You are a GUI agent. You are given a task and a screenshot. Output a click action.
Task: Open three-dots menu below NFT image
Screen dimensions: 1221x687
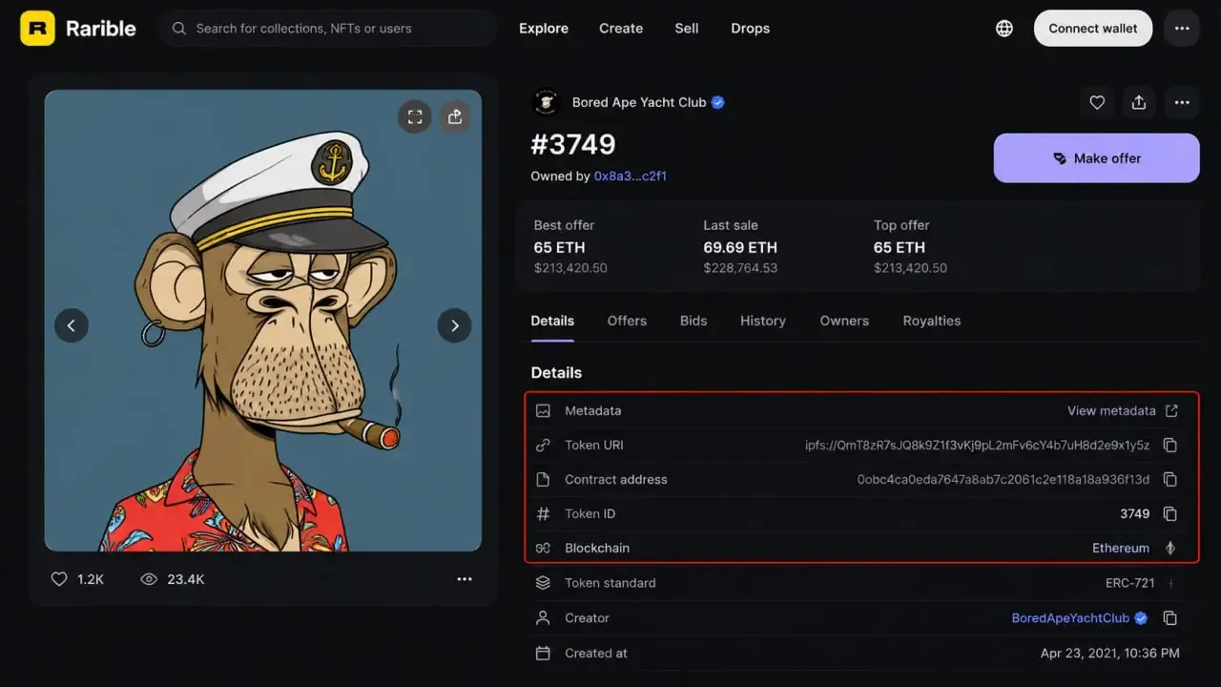pos(465,579)
